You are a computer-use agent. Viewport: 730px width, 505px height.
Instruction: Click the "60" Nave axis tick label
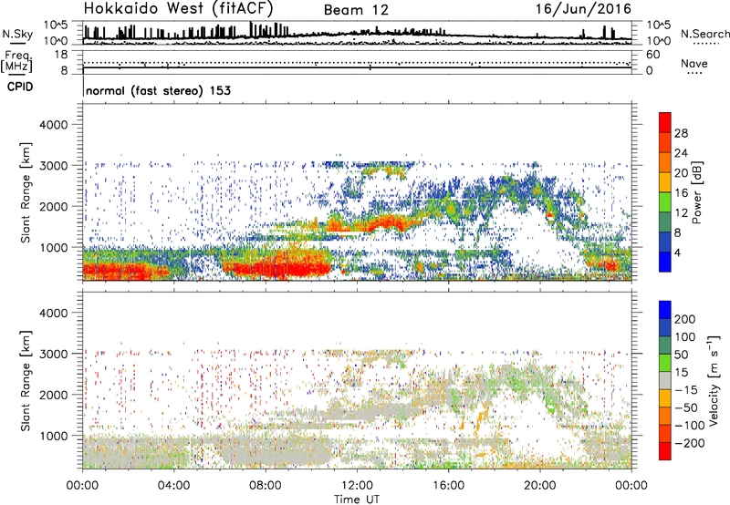click(652, 55)
